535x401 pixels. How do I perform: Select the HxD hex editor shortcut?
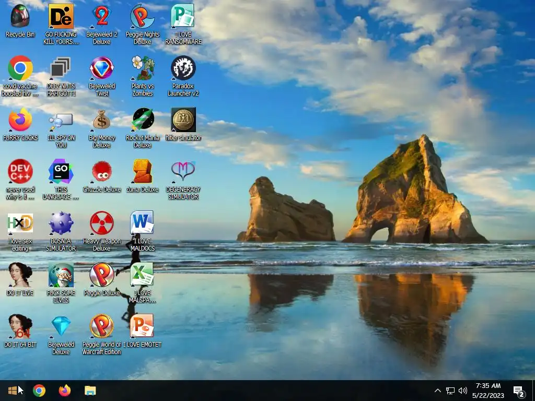20,223
